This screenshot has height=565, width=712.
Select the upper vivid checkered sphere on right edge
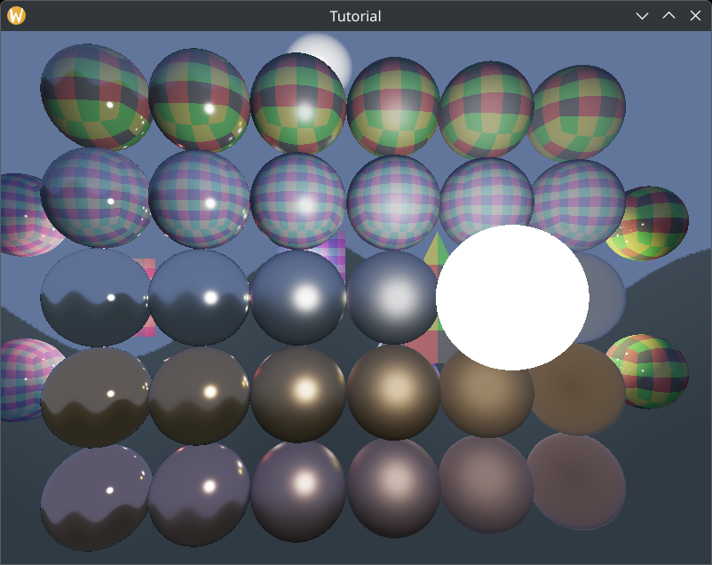(655, 222)
